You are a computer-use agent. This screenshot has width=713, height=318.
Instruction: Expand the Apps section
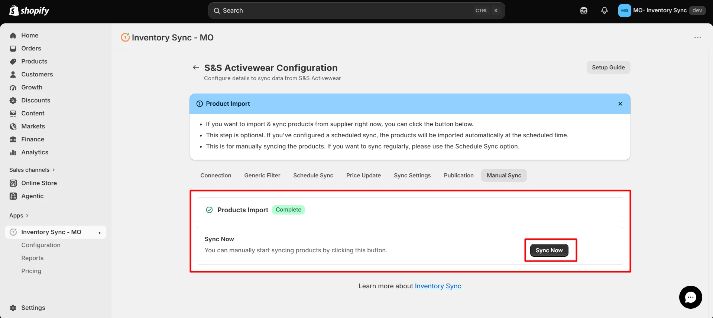(x=19, y=216)
